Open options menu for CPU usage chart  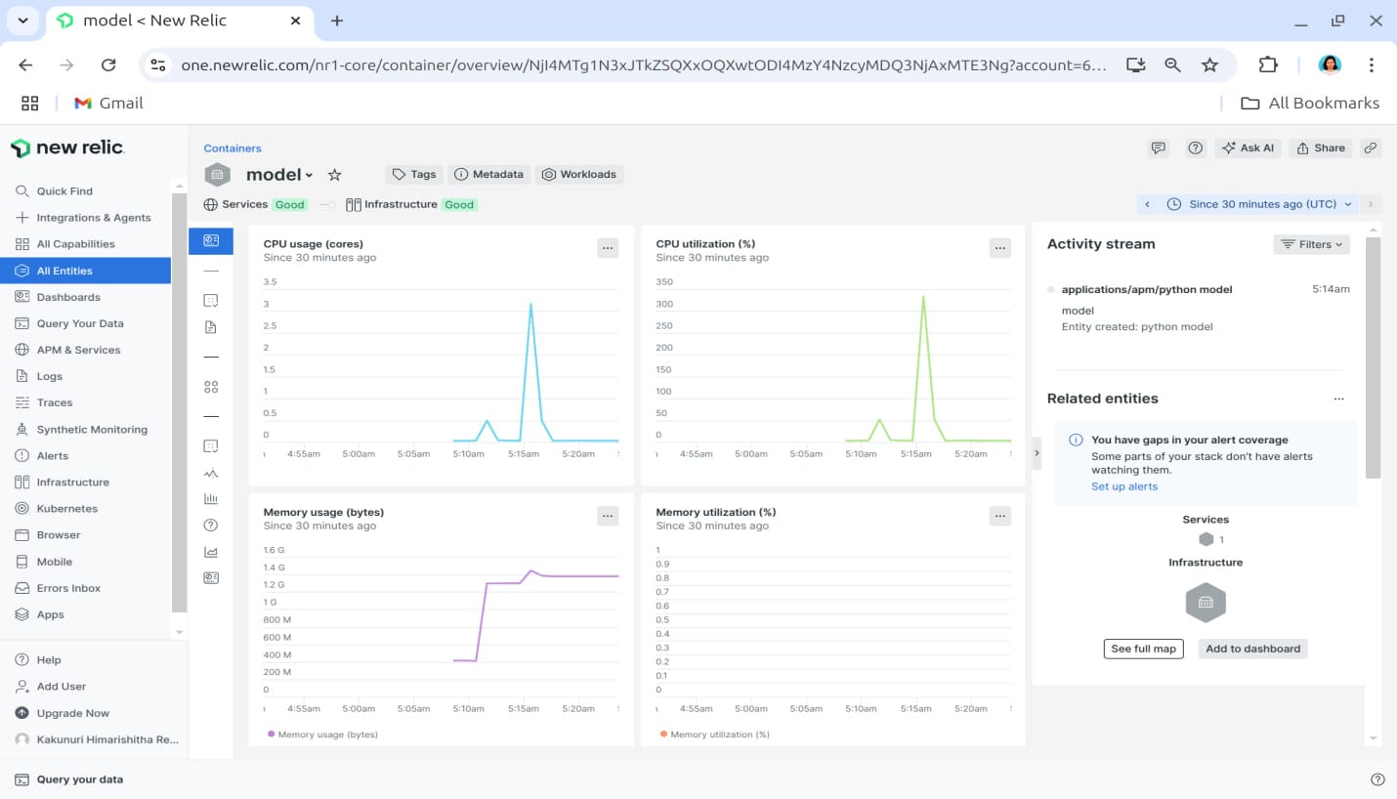608,248
